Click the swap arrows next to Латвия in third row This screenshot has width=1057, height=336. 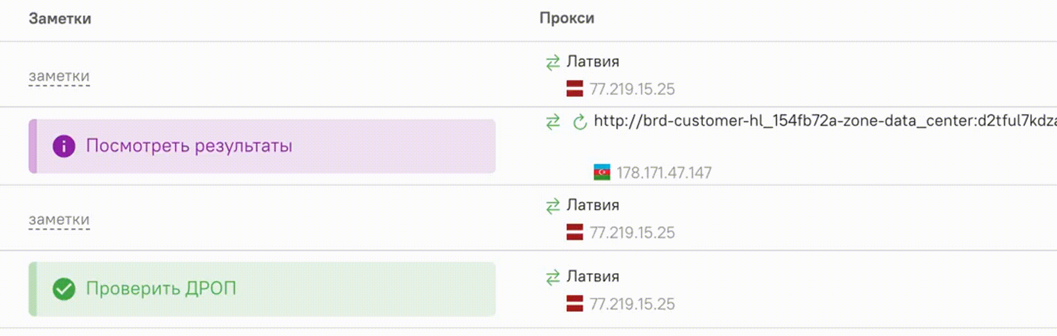point(553,206)
